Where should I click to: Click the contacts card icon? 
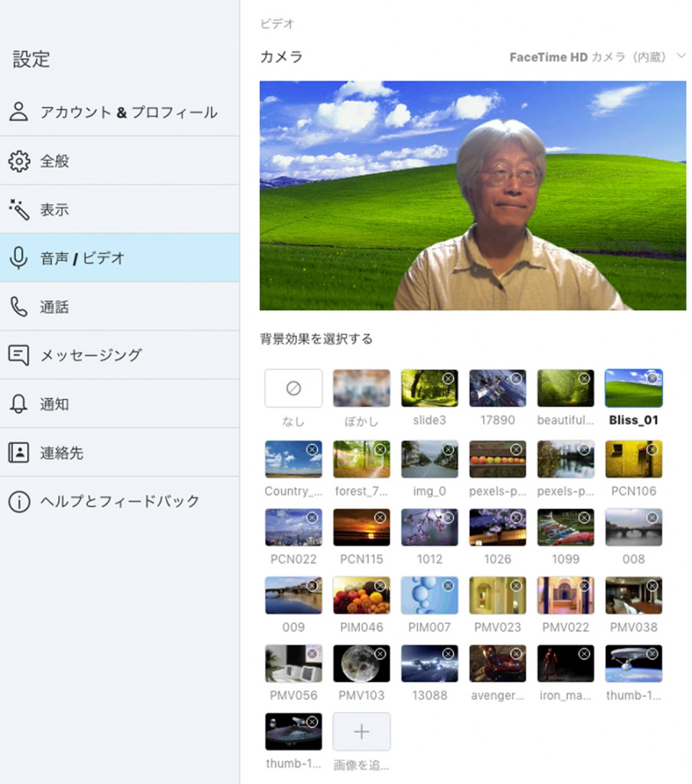(x=18, y=452)
